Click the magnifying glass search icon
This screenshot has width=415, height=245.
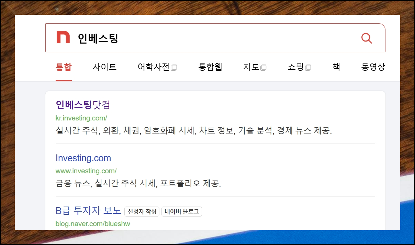coord(367,38)
